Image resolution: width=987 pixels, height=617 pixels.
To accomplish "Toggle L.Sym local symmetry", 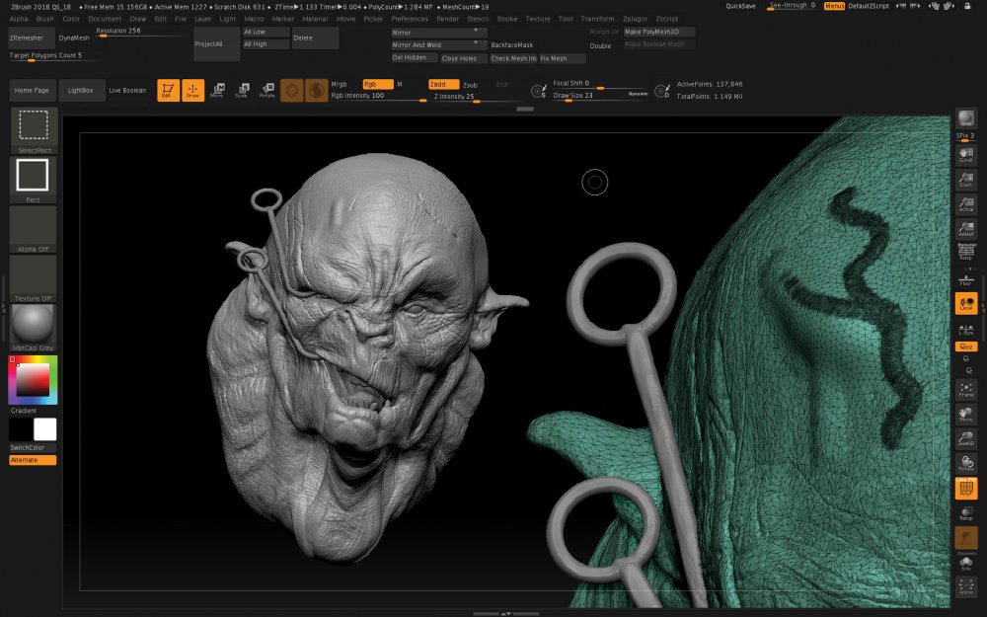I will pos(965,330).
